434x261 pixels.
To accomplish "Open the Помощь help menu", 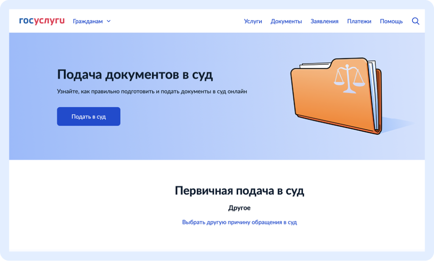I will click(x=391, y=21).
